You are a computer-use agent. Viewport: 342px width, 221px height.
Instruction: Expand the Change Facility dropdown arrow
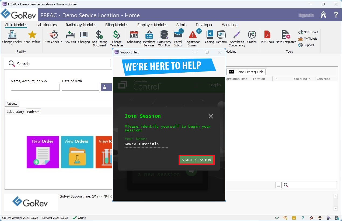point(12,45)
